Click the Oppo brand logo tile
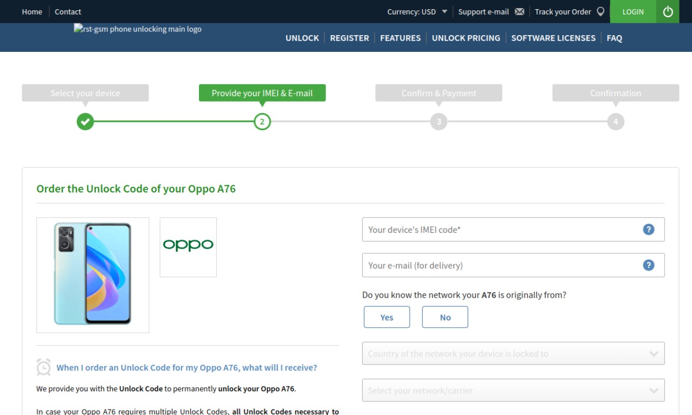 188,247
